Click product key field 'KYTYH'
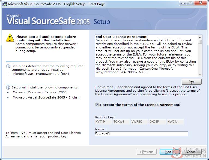Image resolution: width=209 pixels, height=160 pixels. click(x=103, y=122)
